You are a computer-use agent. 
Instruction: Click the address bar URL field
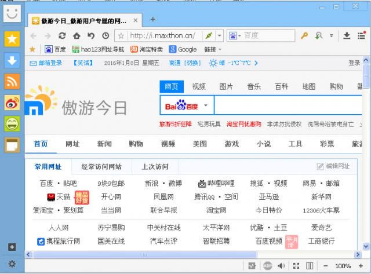[162, 35]
